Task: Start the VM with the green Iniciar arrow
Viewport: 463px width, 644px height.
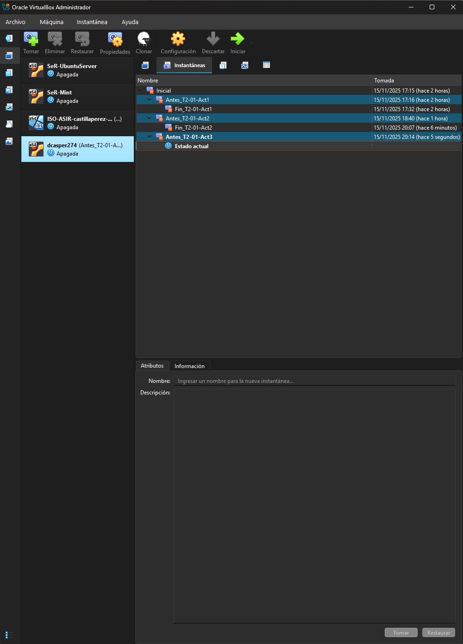Action: 238,39
